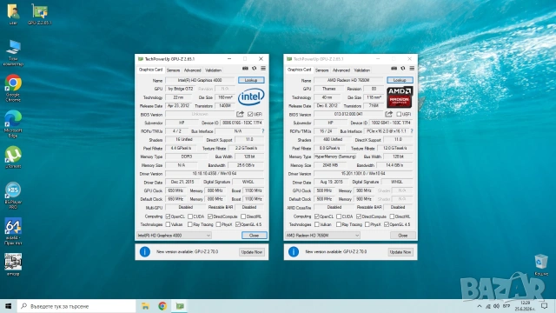Show hidden system tray icons chevron
This screenshot has width=556, height=313.
(x=480, y=306)
